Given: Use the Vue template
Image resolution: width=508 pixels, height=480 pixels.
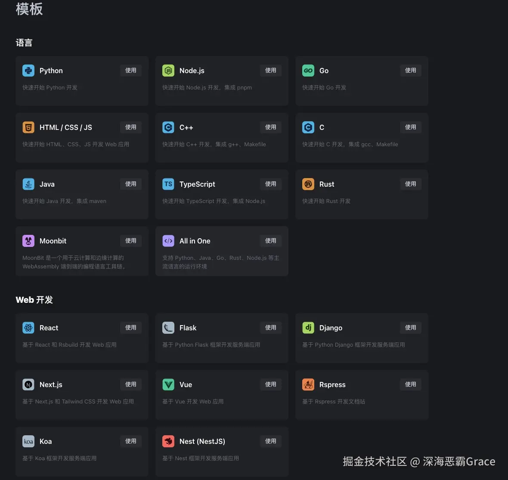Looking at the screenshot, I should [x=271, y=385].
